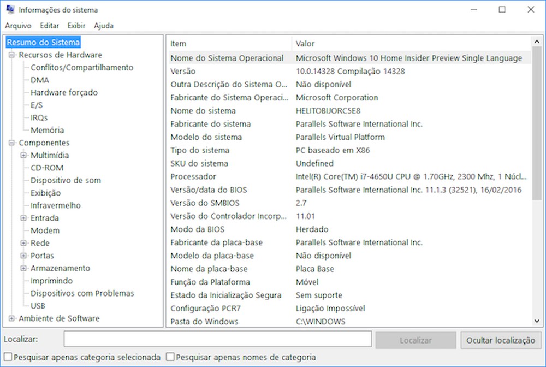
Task: Click the value C:\WINDOWS
Action: pos(321,321)
